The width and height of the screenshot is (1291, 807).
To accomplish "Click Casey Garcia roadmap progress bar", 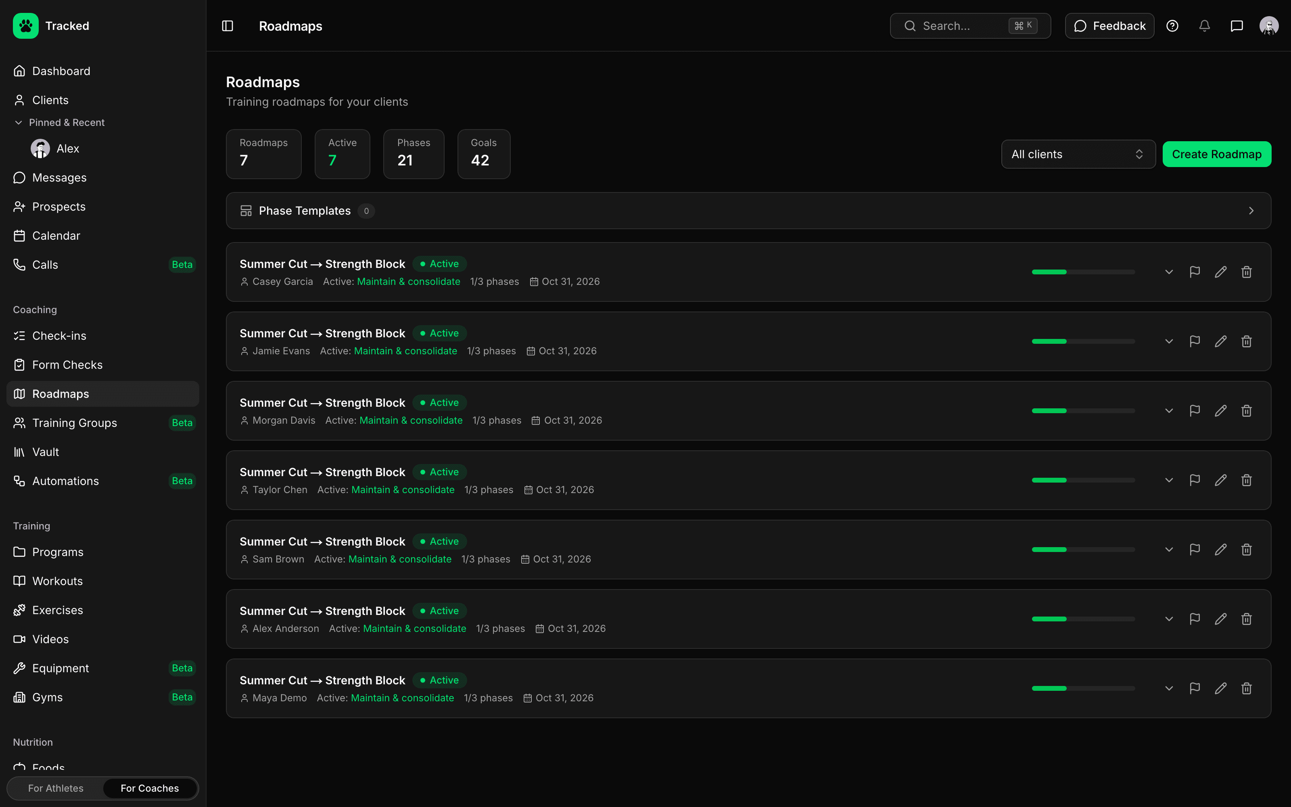I will pyautogui.click(x=1083, y=272).
